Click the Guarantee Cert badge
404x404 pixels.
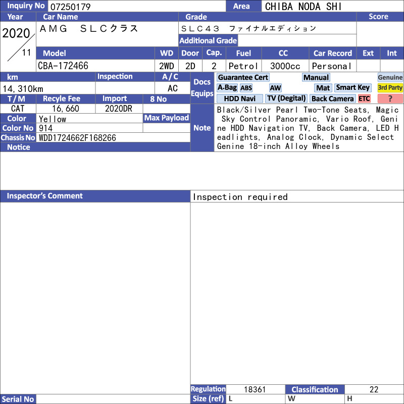(243, 77)
